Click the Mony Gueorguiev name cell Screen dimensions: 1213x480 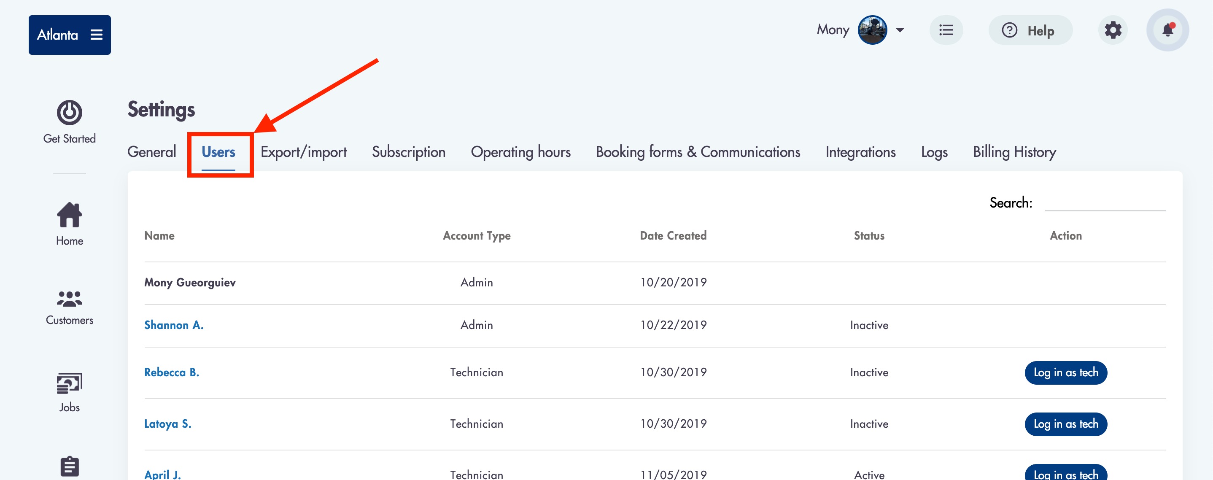pos(190,282)
